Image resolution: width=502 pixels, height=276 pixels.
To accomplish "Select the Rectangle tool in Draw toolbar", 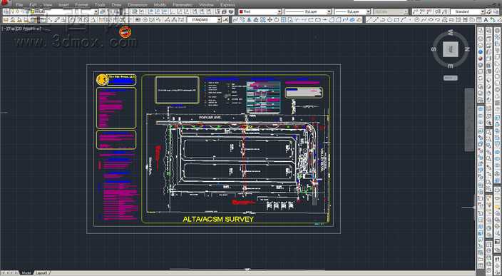I will pos(396,20).
